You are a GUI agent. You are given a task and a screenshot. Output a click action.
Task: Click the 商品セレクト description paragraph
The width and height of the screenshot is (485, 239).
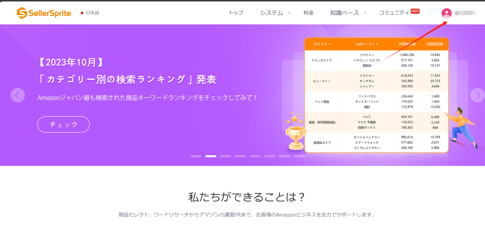(x=247, y=215)
